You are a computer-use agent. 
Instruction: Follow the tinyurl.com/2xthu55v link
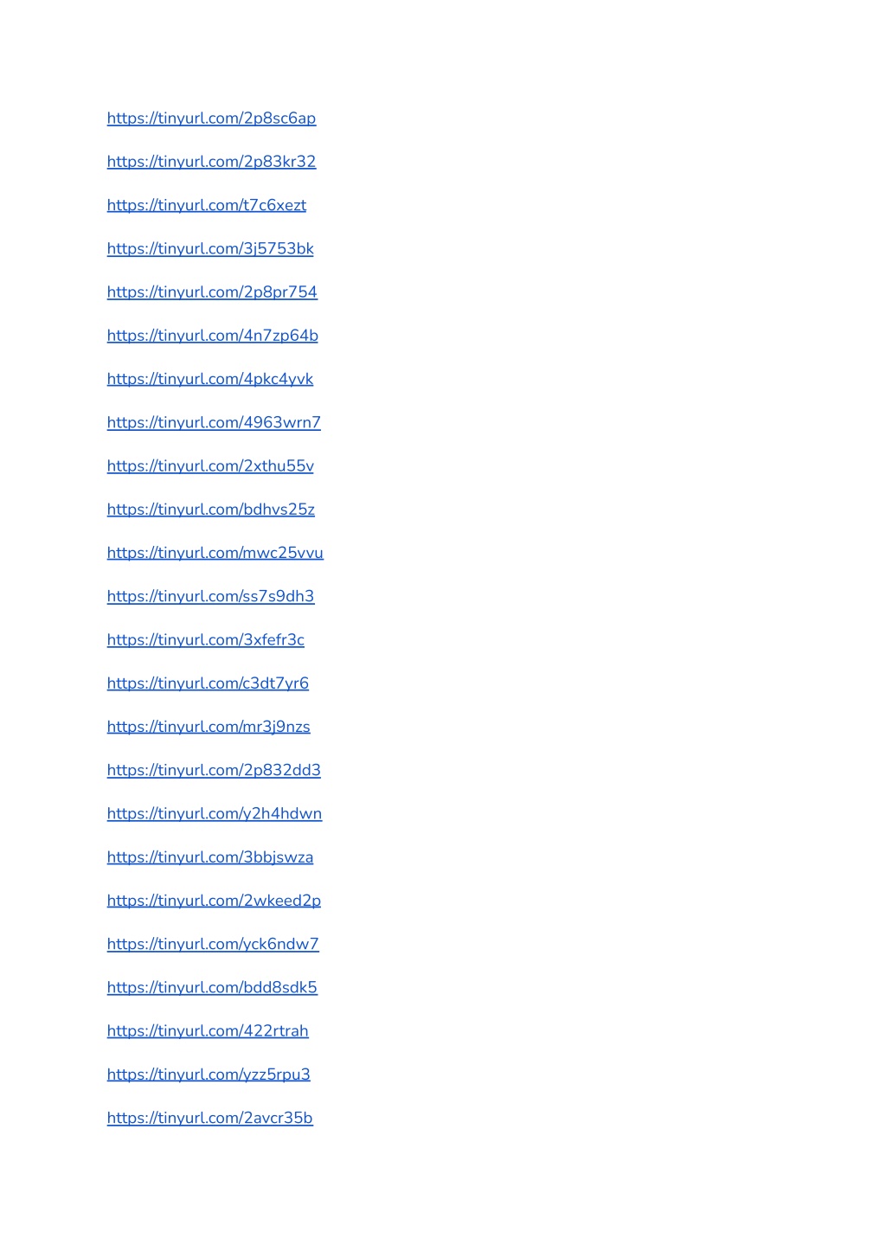pos(210,466)
